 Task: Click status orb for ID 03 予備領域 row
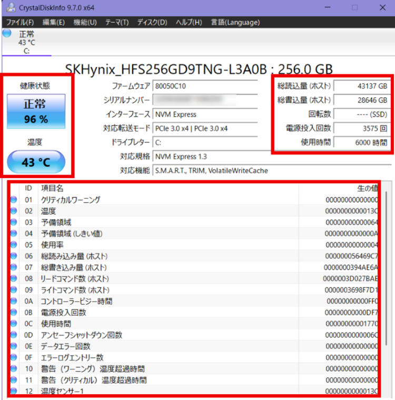[14, 222]
